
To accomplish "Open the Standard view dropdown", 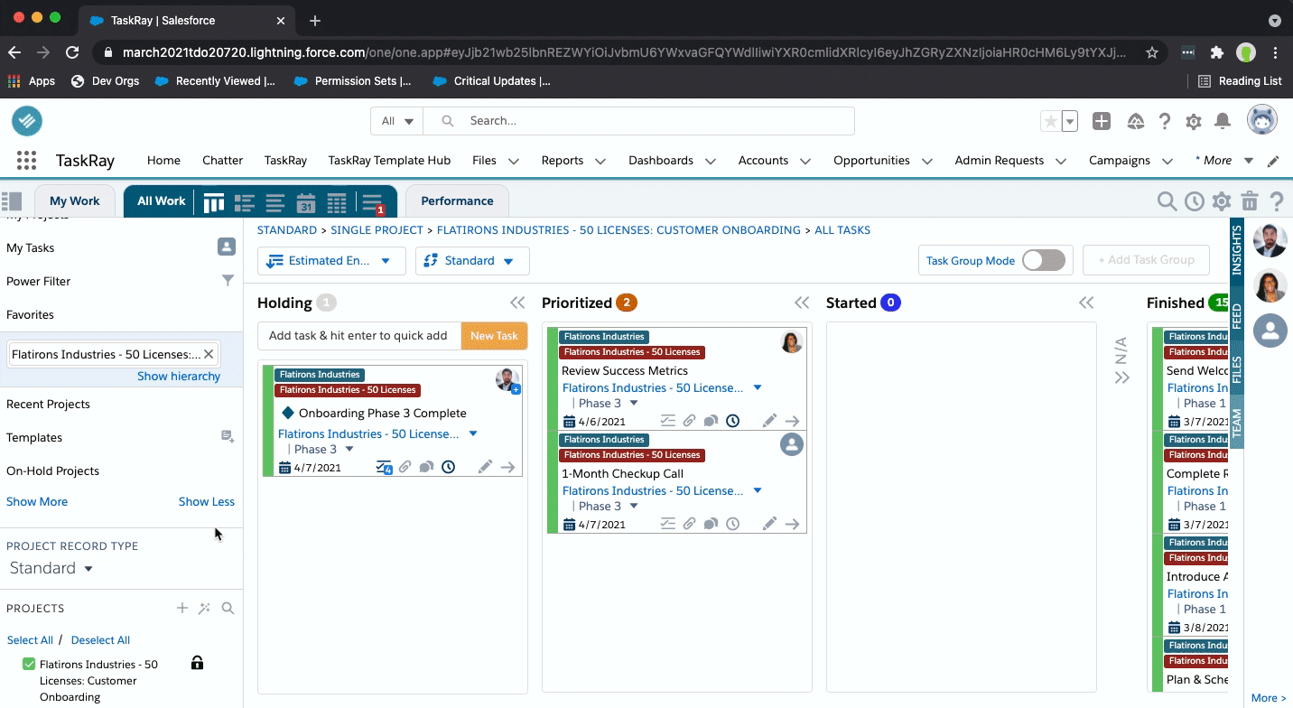I will coord(472,261).
